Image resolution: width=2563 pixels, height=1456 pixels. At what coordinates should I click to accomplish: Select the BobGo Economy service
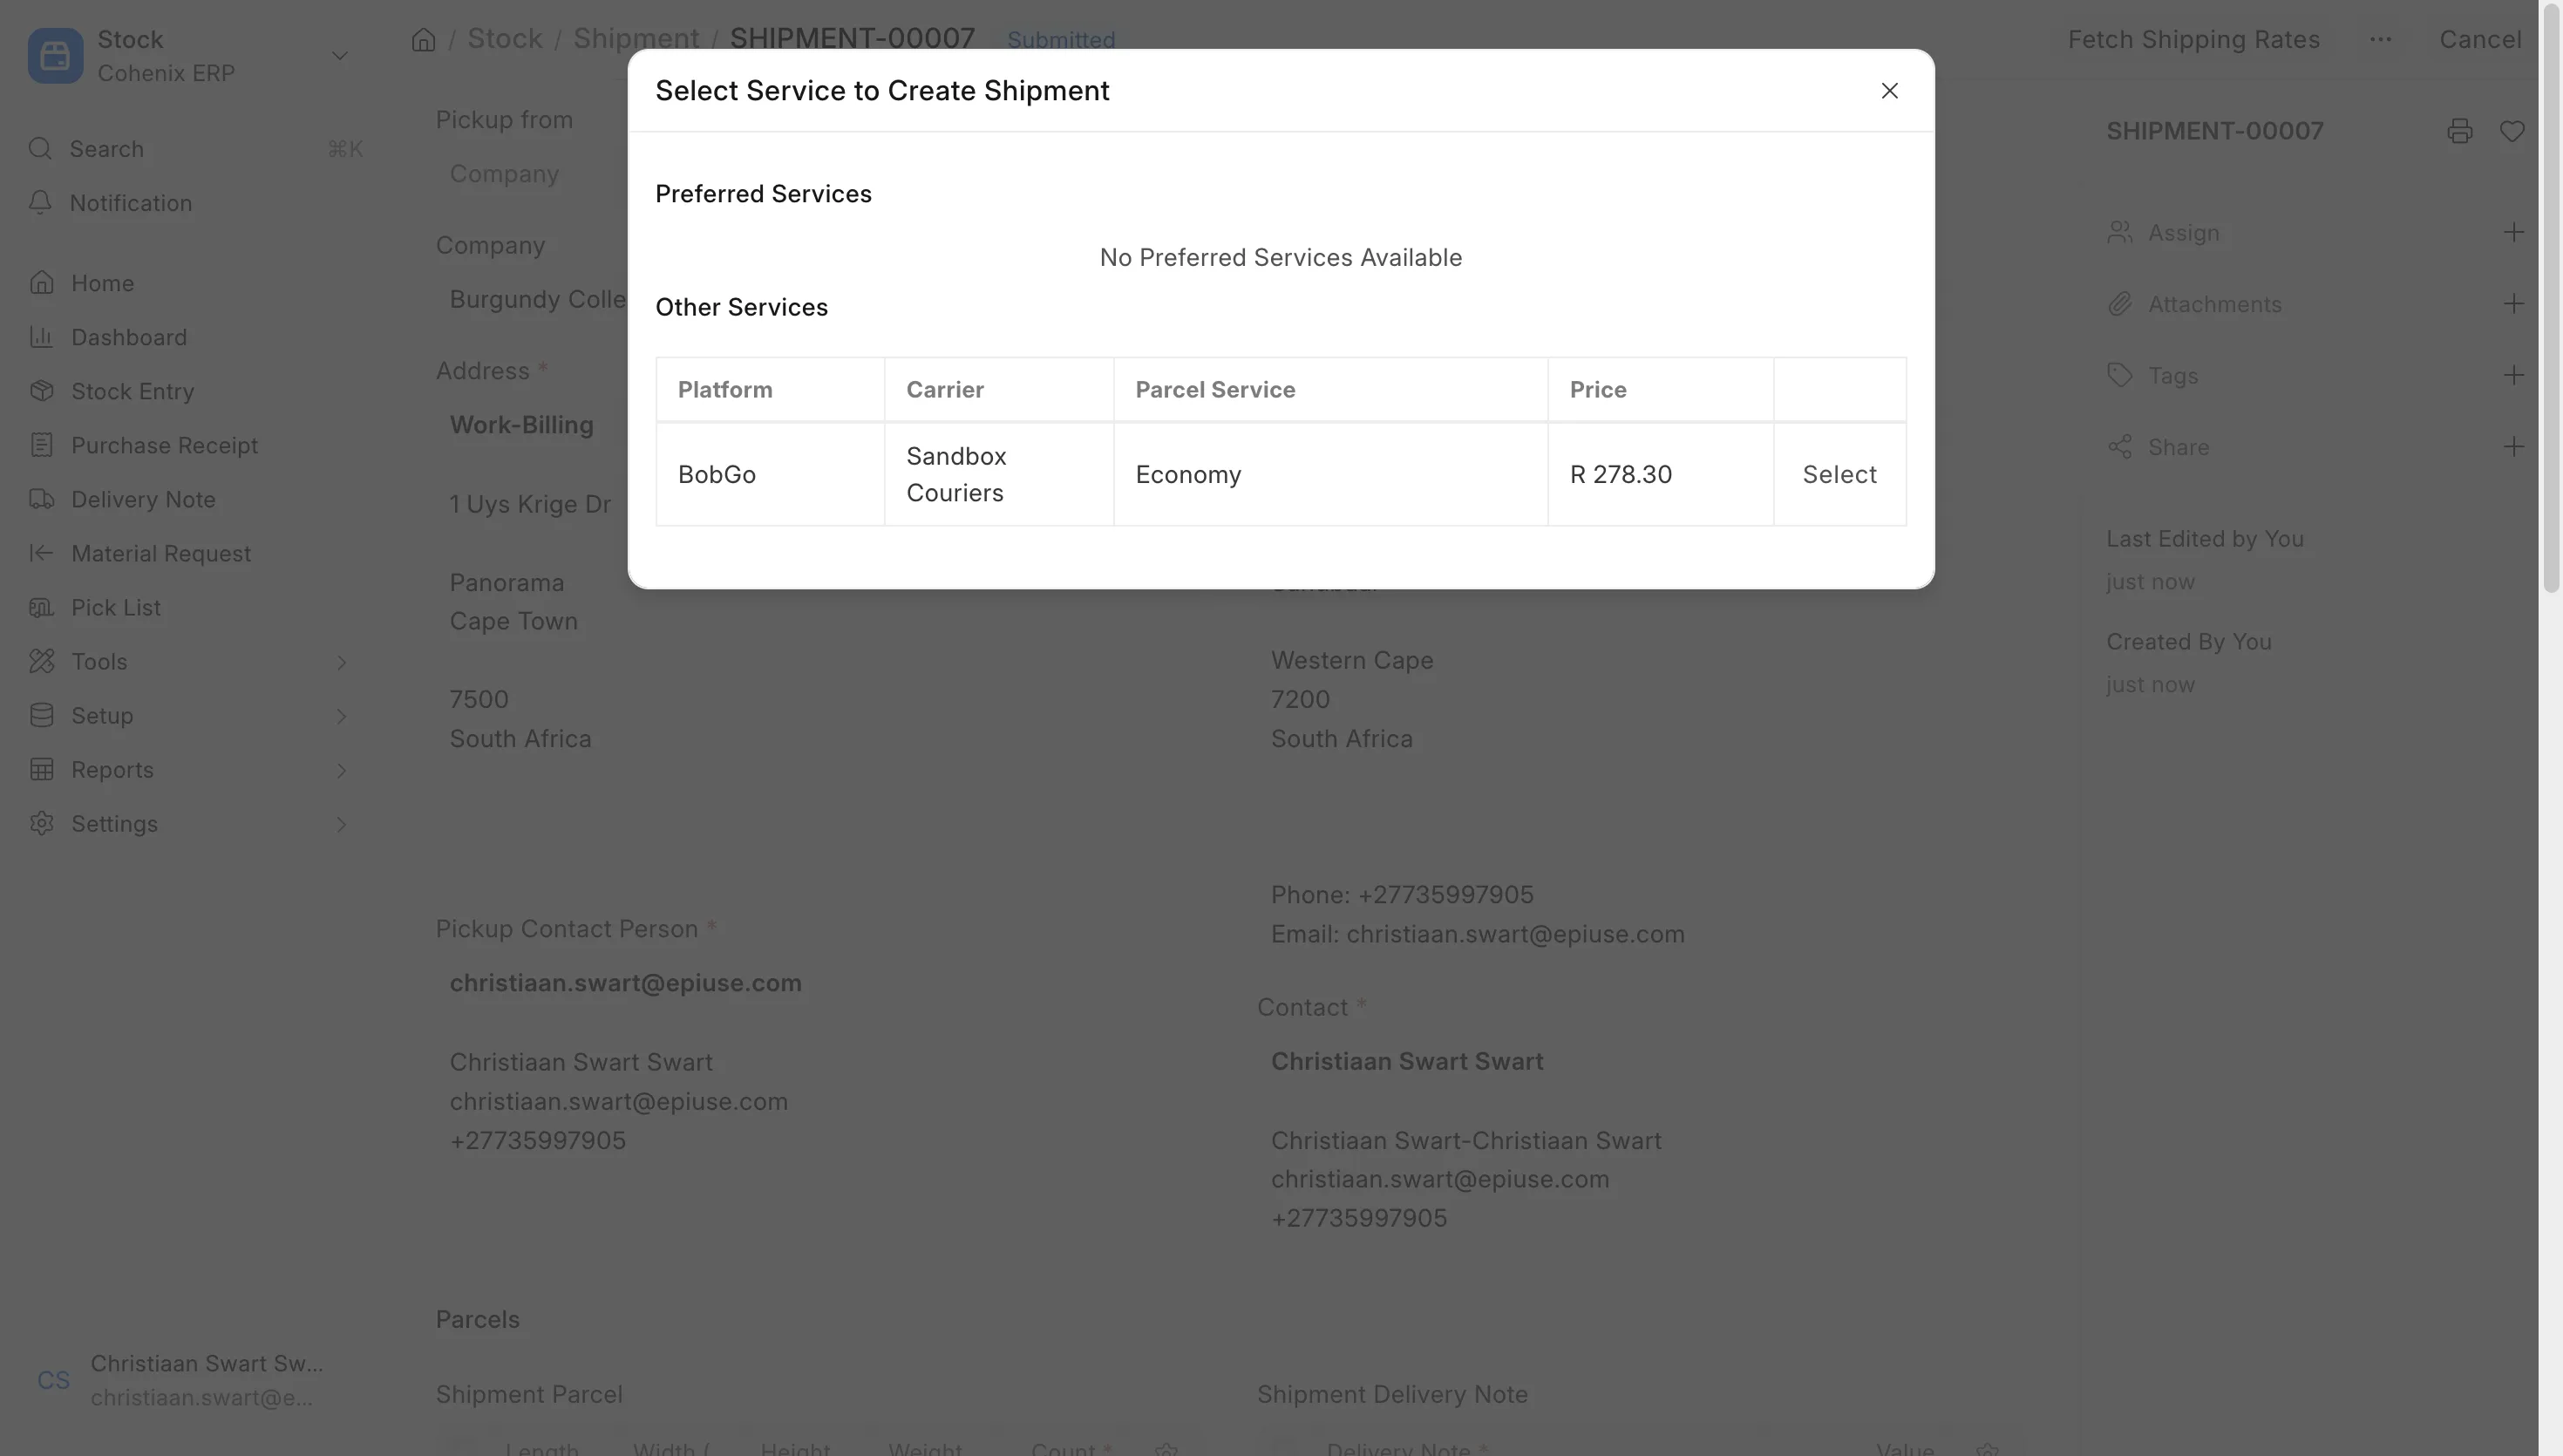[1839, 474]
